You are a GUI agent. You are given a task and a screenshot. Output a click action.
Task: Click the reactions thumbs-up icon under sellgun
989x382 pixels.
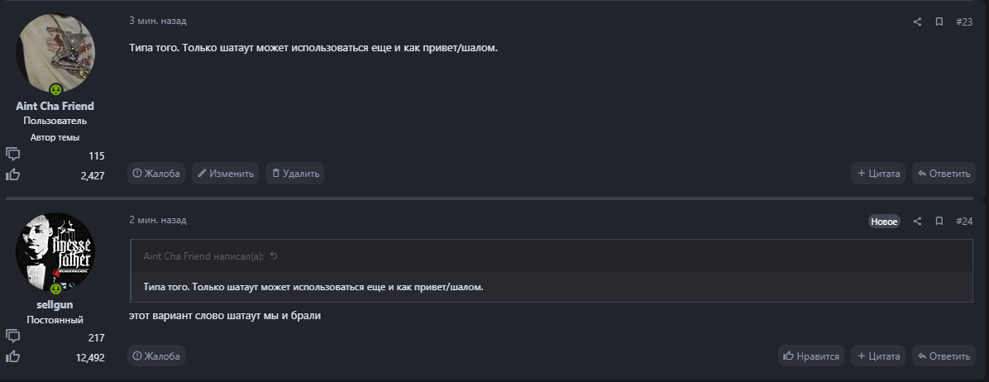coord(13,357)
